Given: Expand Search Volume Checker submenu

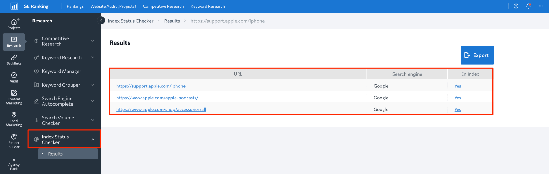Looking at the screenshot, I should pos(92,120).
